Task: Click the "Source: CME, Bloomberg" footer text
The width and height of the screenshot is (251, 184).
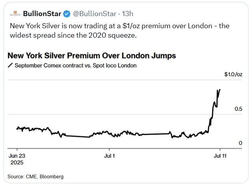Action: (35, 177)
